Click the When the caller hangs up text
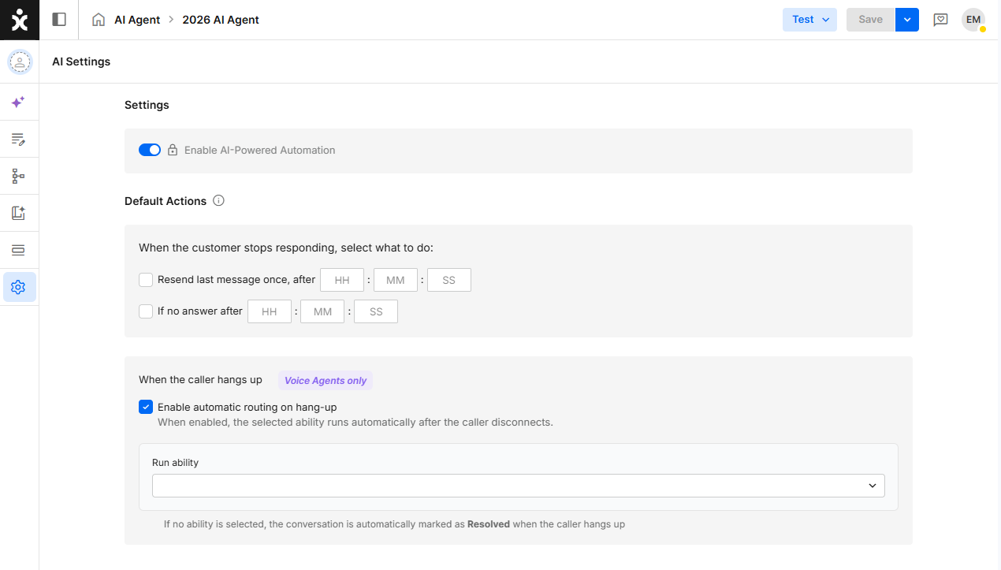 click(200, 380)
